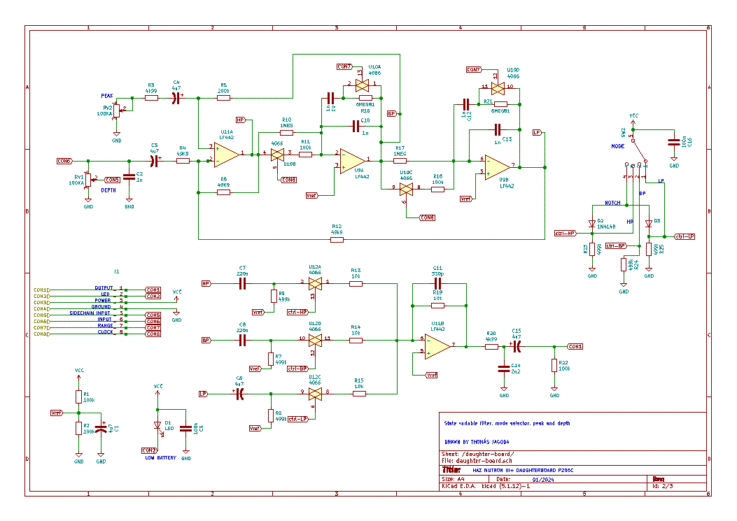
Task: Select the U9B LF442 op-amp symbol
Action: [x=498, y=167]
